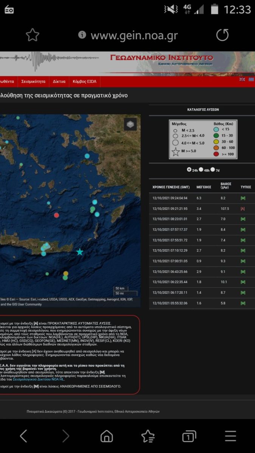Image resolution: width=255 pixels, height=453 pixels.
Task: Open the Δίκτυα menu
Action: click(59, 81)
